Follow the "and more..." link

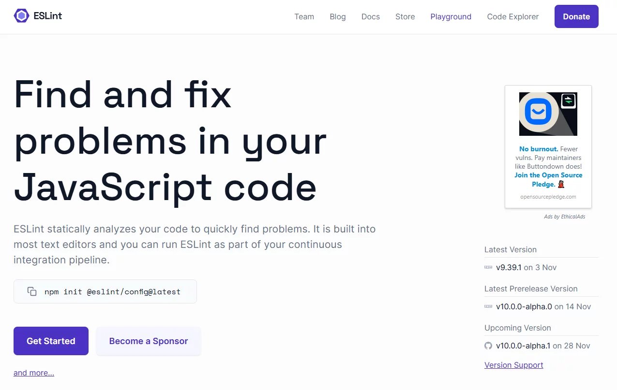click(x=34, y=373)
